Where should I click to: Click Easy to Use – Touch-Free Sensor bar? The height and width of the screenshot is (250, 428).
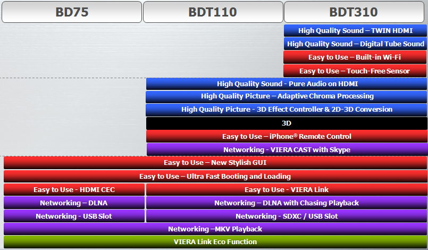point(355,71)
